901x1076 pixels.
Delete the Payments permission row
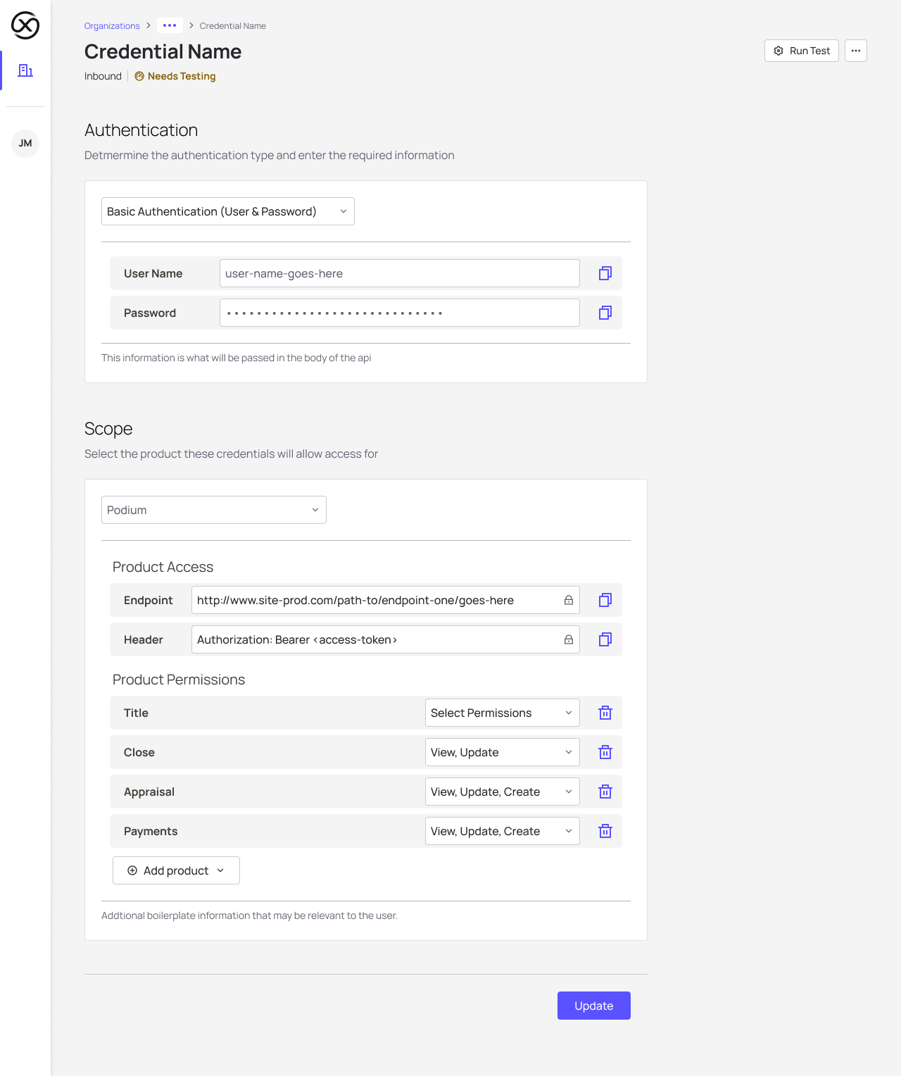(x=605, y=831)
